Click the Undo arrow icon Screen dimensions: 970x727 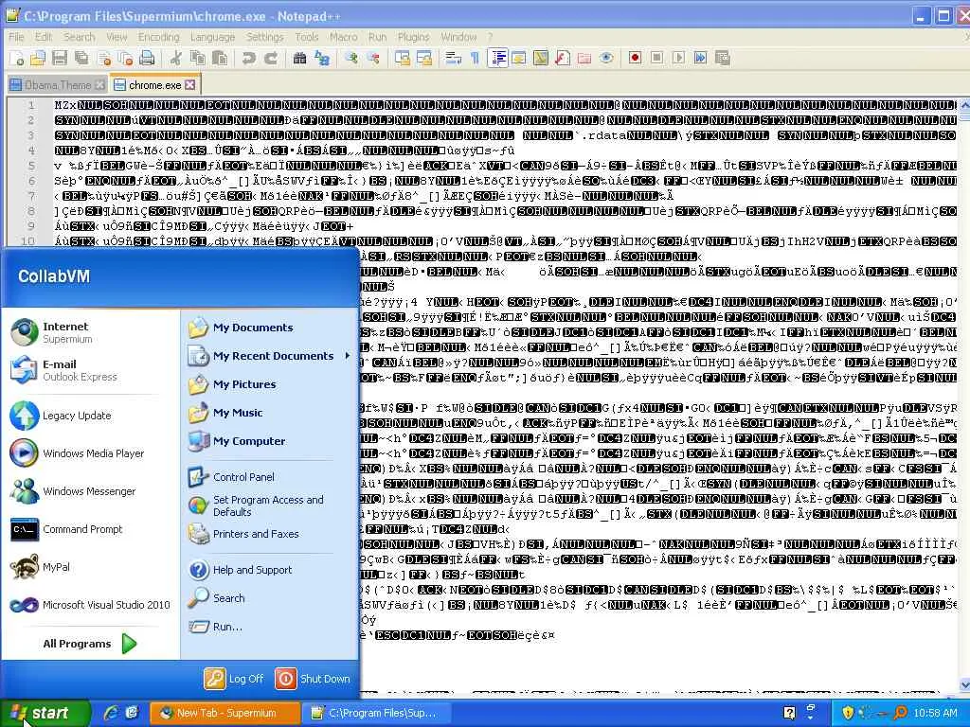click(x=249, y=58)
